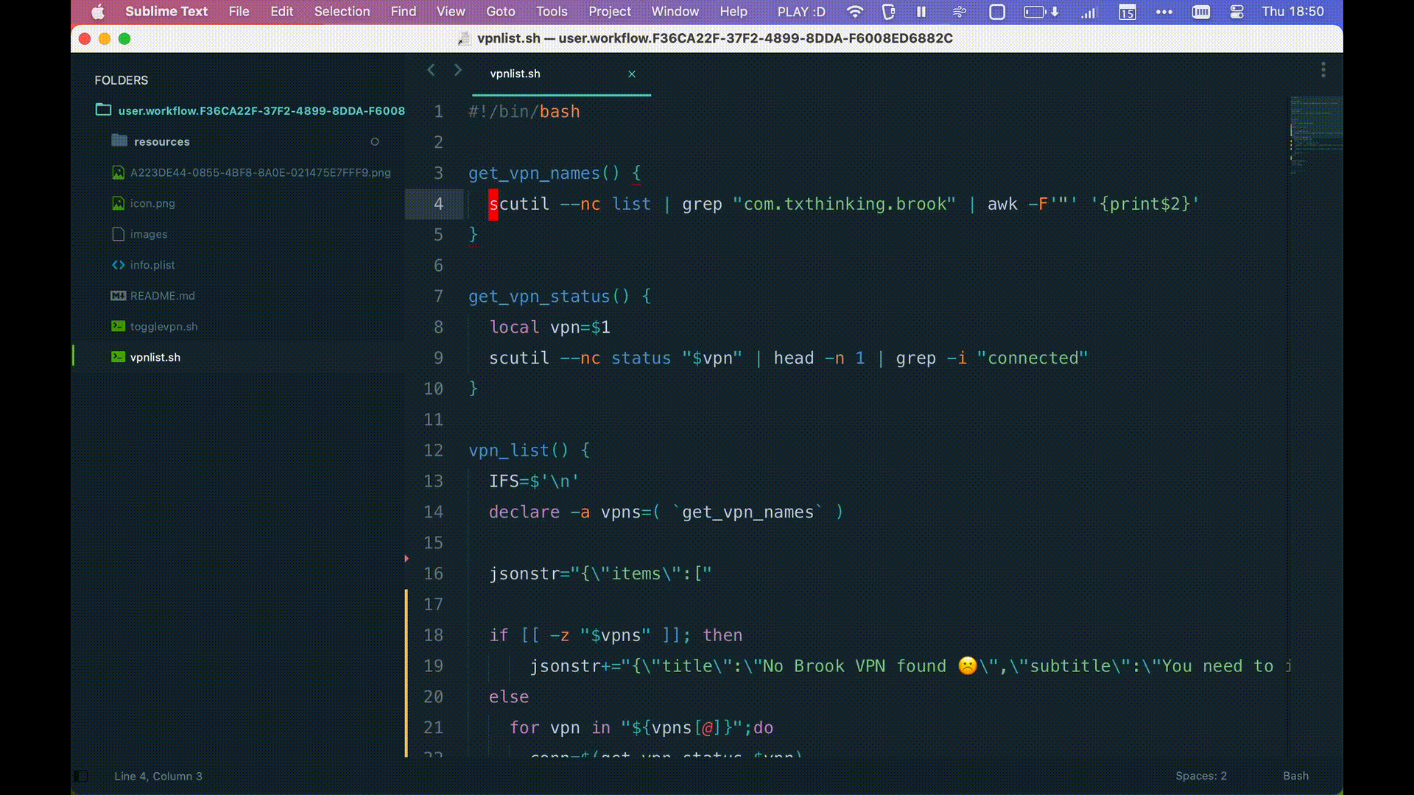Click the three-dots menu bar icon
The height and width of the screenshot is (795, 1414).
(1164, 12)
